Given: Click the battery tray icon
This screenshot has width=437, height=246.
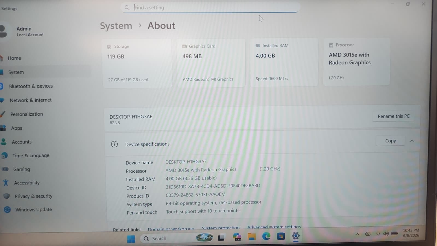Looking at the screenshot, I should (394, 233).
